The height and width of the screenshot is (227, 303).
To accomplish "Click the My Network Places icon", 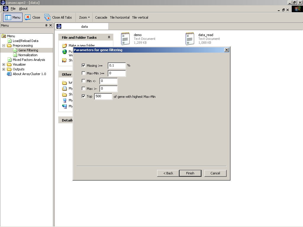I will point(64,106).
